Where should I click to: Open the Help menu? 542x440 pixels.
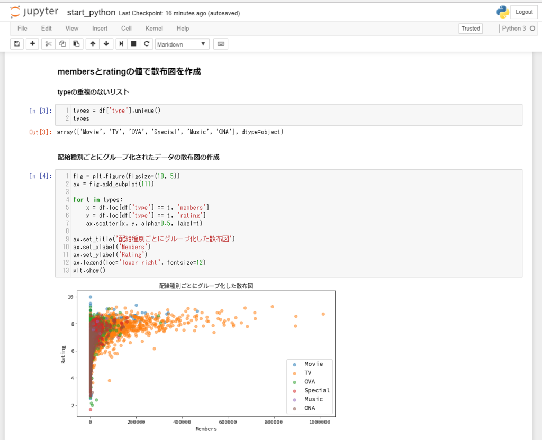[183, 29]
